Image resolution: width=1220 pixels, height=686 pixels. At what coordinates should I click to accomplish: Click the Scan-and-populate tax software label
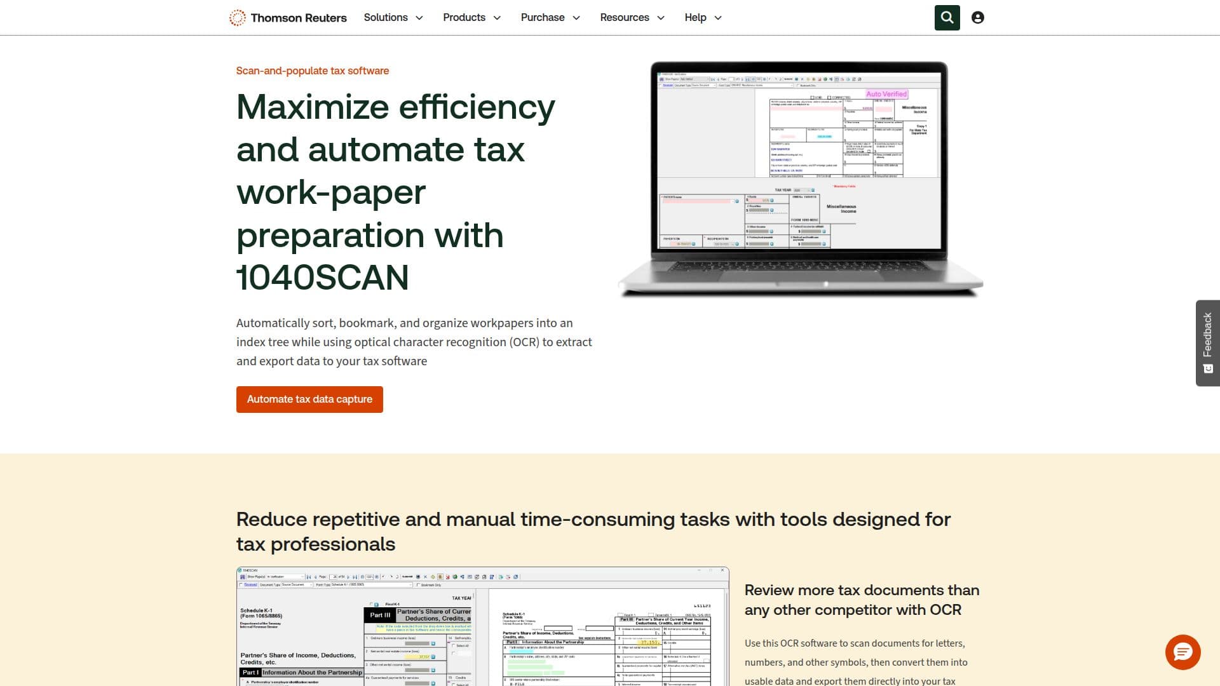pyautogui.click(x=313, y=71)
